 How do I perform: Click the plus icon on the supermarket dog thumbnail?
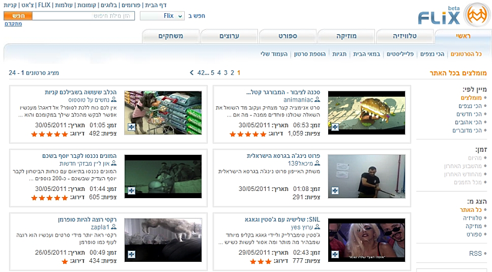coord(131,127)
